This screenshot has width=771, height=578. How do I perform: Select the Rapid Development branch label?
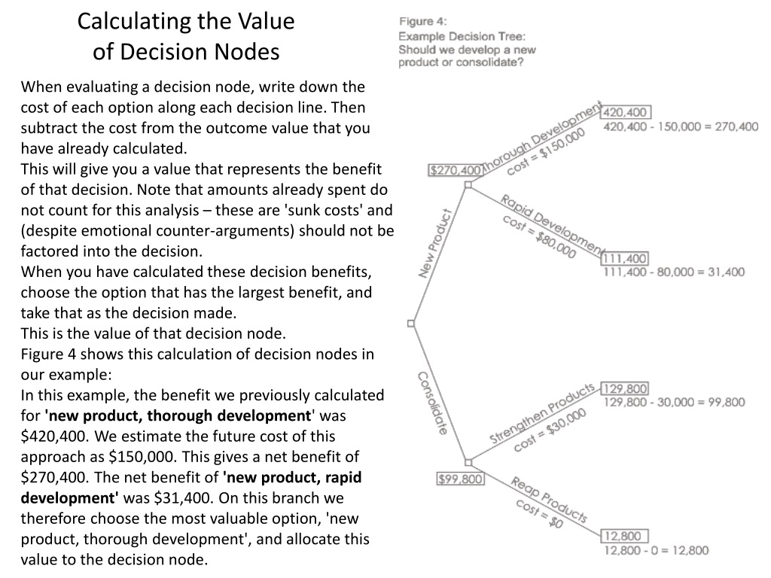(x=552, y=224)
